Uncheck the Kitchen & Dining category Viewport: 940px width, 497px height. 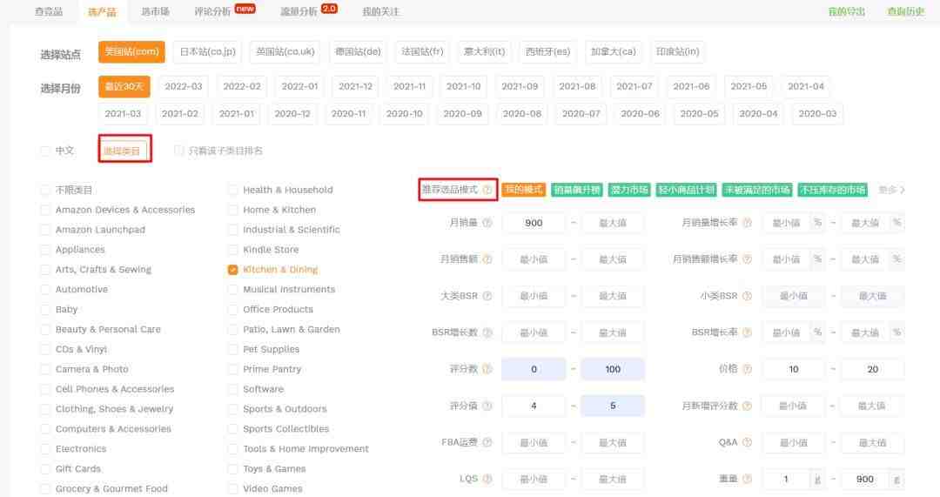point(232,270)
